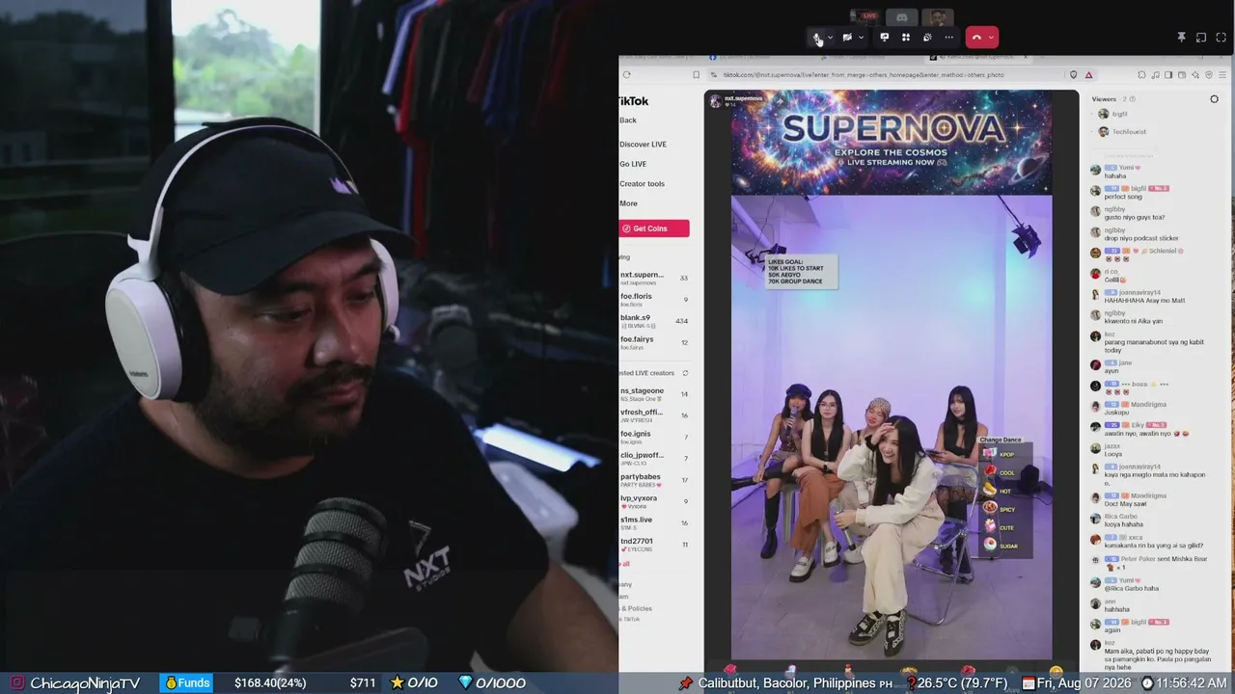Click the 11:56:42 AM clock
1235x694 pixels.
1192,683
